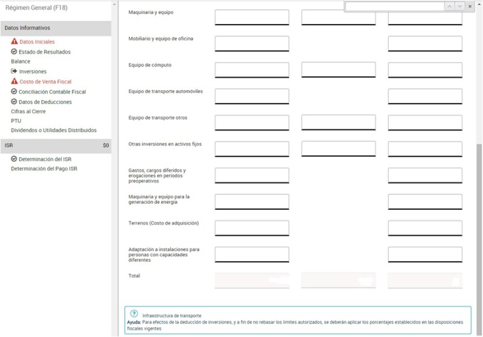Click first field of Maquinaria y equipo
This screenshot has height=337, width=483.
252,17
